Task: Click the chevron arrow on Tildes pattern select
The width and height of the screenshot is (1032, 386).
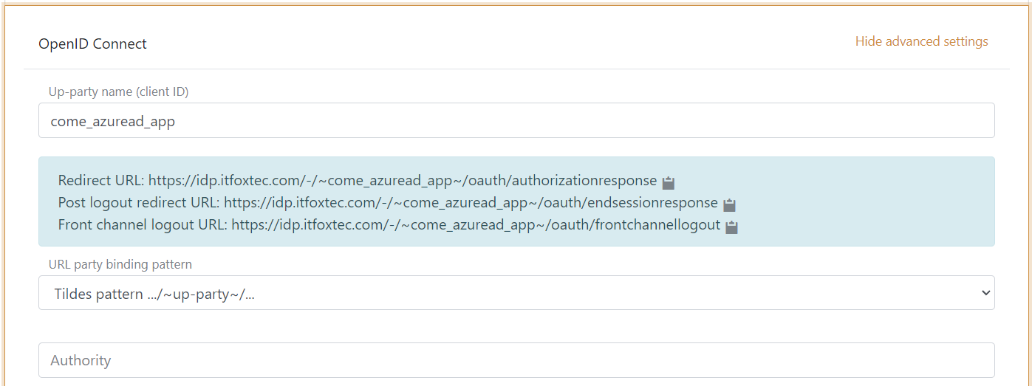Action: (x=985, y=293)
